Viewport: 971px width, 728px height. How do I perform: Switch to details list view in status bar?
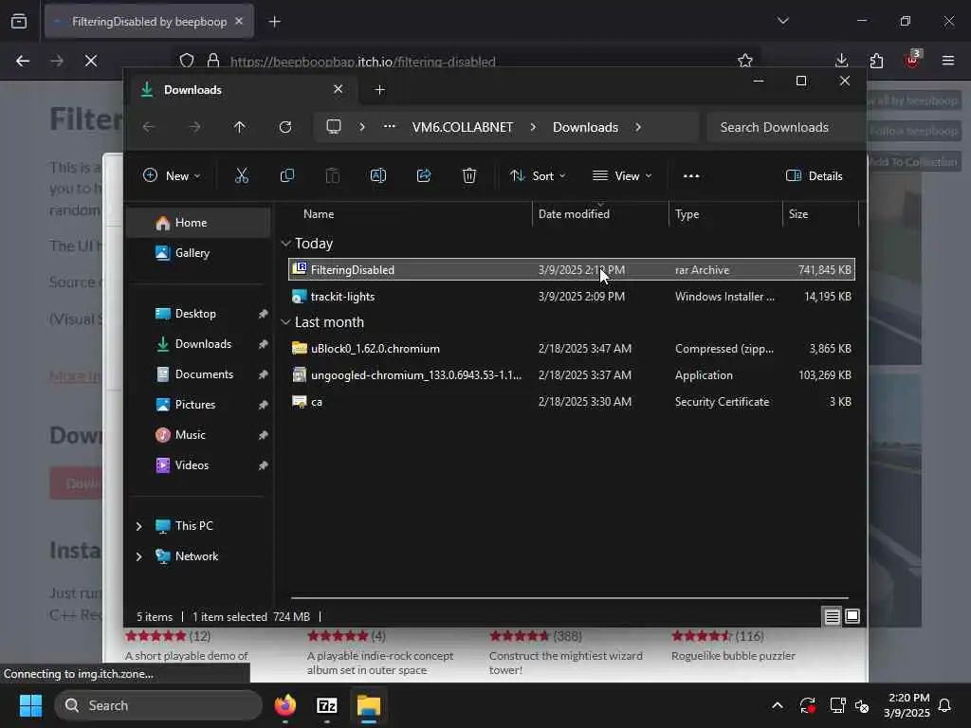(x=832, y=616)
